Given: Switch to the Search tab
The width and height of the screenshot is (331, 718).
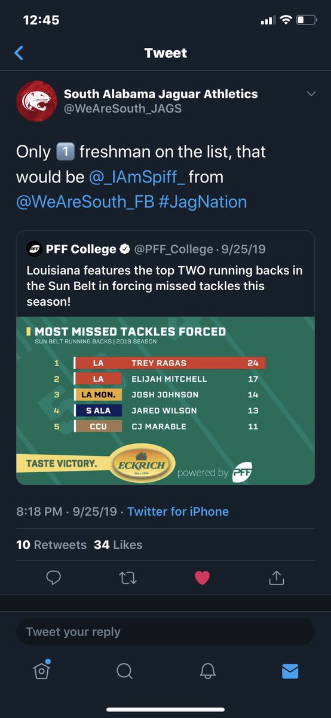Looking at the screenshot, I should point(124,671).
